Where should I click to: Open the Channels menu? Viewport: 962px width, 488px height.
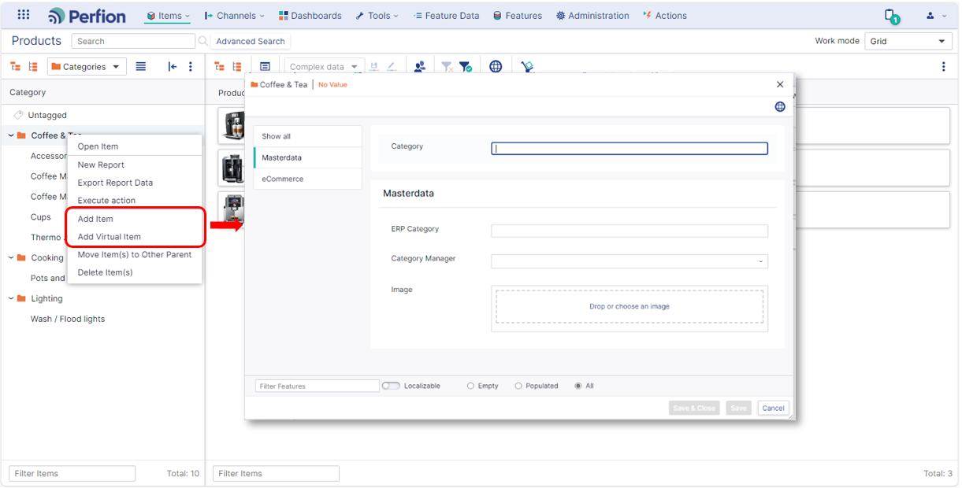pyautogui.click(x=234, y=16)
